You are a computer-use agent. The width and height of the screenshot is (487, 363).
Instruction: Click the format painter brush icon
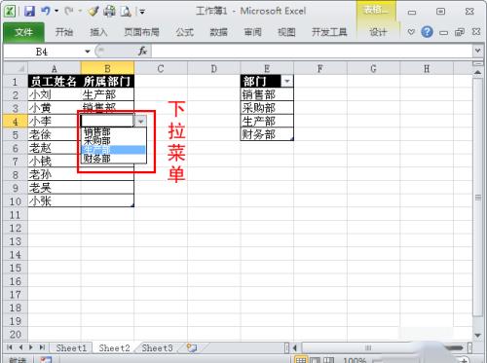[x=94, y=12]
